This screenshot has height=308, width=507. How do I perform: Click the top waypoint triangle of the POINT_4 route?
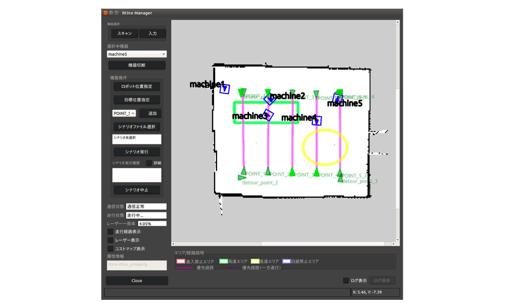point(316,93)
